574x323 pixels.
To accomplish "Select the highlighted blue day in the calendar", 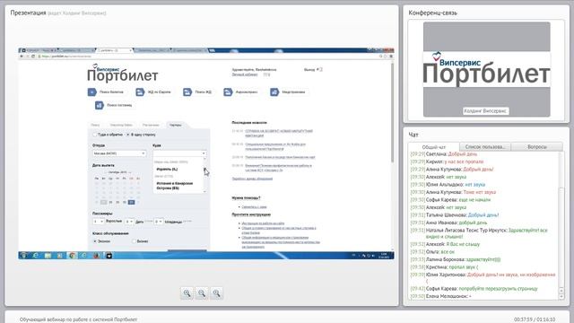I will [132, 202].
